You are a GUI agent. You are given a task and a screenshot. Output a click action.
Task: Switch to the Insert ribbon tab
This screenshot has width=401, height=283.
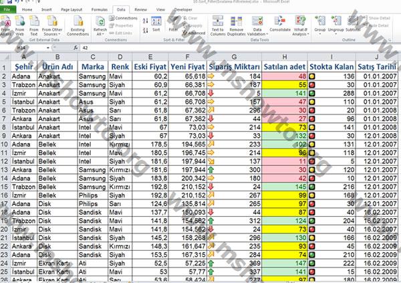(47, 9)
